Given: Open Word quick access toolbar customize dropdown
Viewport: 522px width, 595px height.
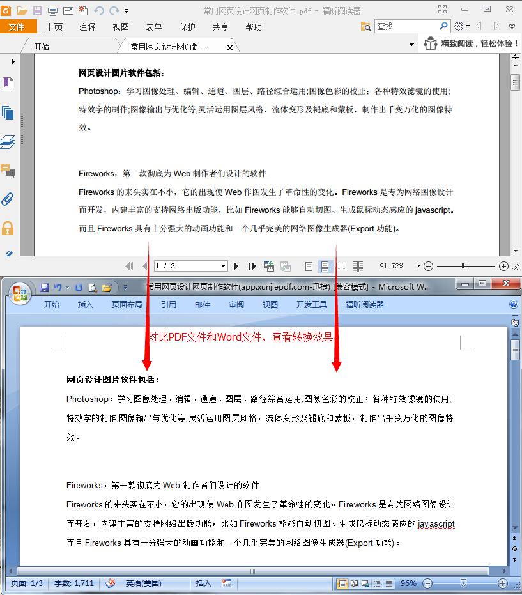Looking at the screenshot, I should (x=126, y=288).
